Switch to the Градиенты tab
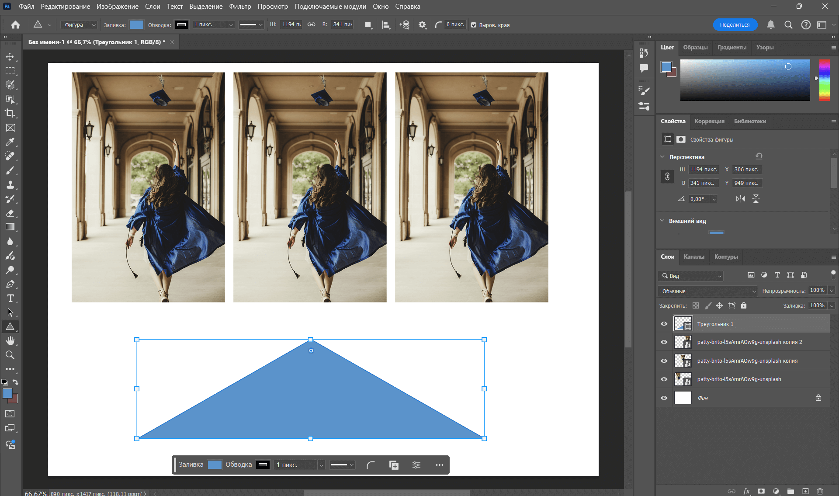The width and height of the screenshot is (839, 496). pyautogui.click(x=732, y=47)
